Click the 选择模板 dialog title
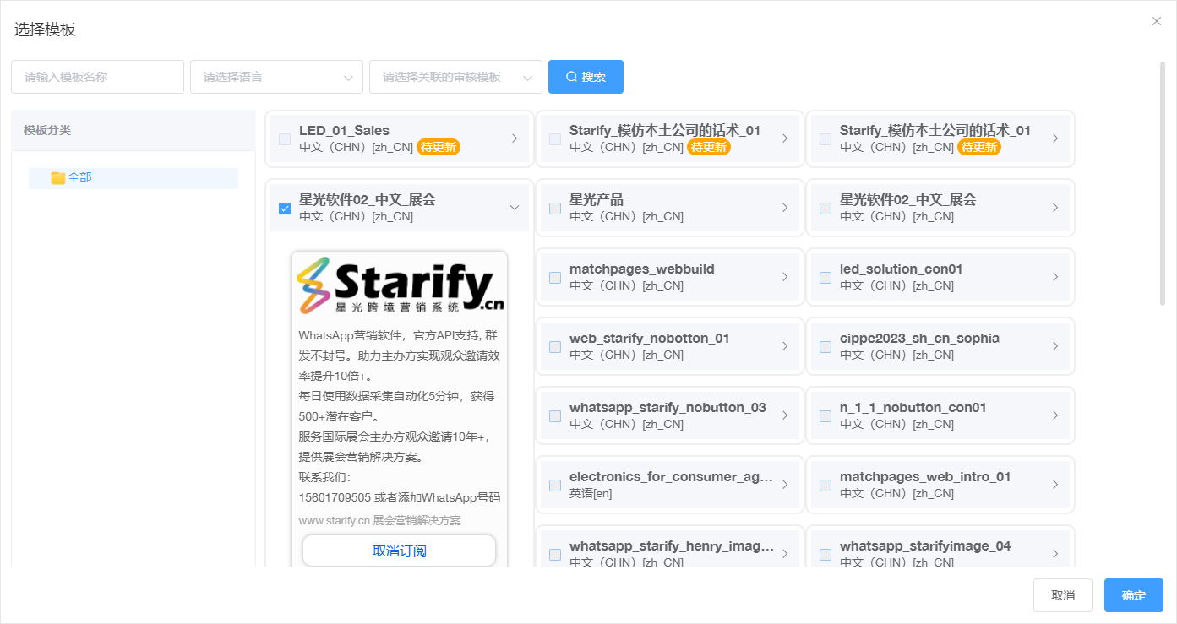This screenshot has height=624, width=1177. (45, 30)
